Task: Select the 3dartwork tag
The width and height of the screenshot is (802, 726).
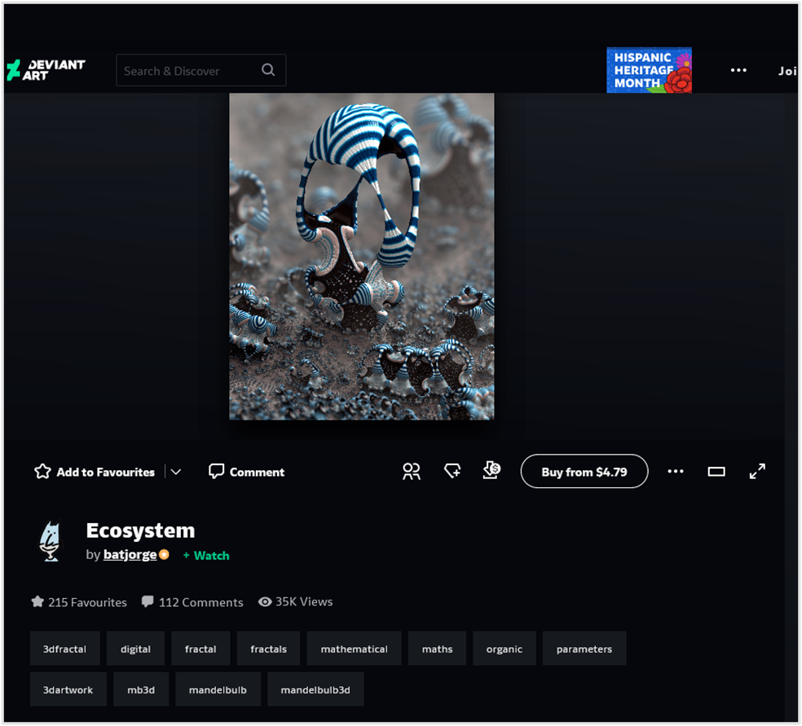Action: pyautogui.click(x=68, y=689)
